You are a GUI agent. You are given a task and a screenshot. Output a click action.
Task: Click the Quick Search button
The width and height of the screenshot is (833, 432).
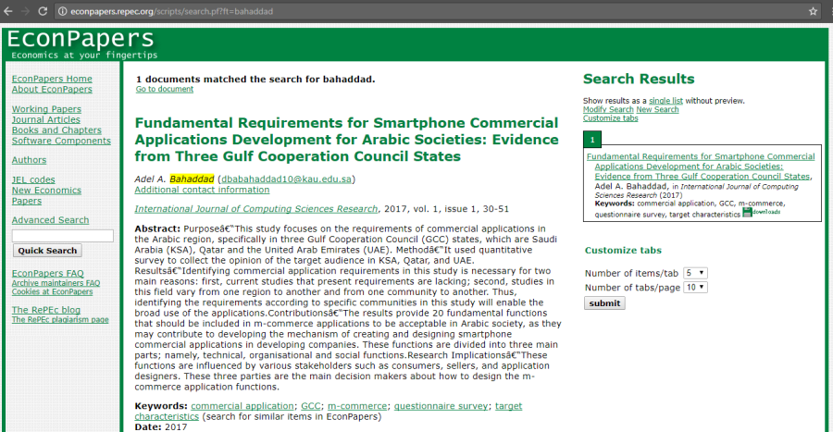(x=47, y=251)
